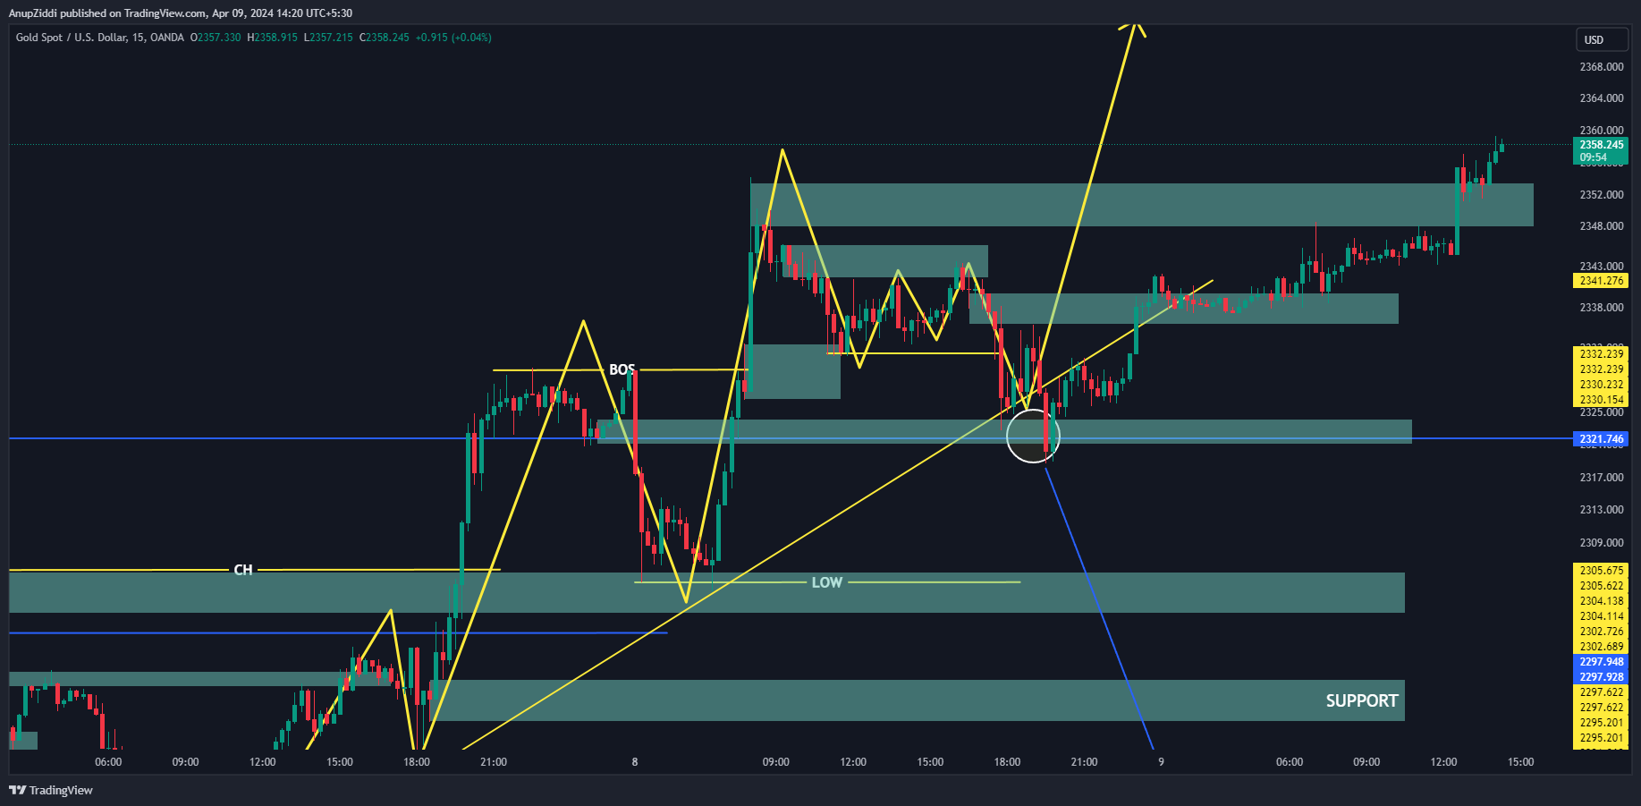Select the low value L2357.215
1641x806 pixels.
(328, 38)
